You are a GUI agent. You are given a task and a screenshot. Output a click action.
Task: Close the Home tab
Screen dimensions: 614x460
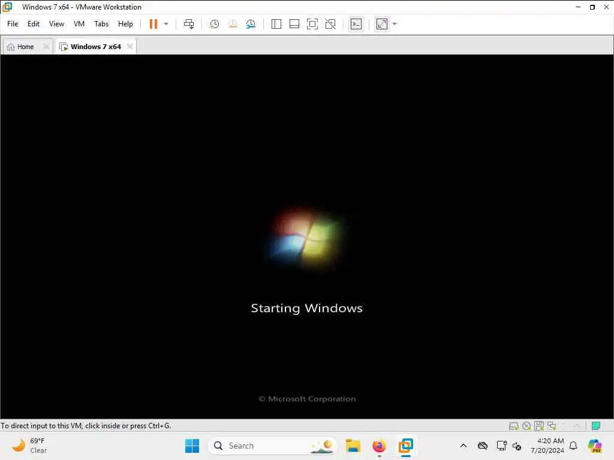point(46,47)
